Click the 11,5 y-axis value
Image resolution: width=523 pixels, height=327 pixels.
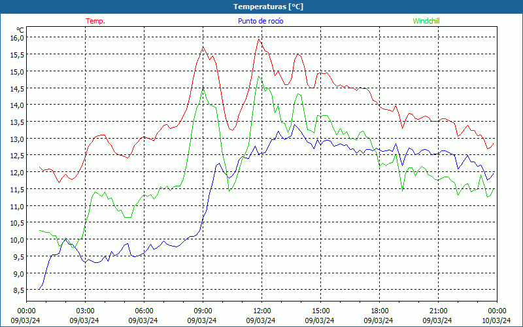[x=17, y=189]
